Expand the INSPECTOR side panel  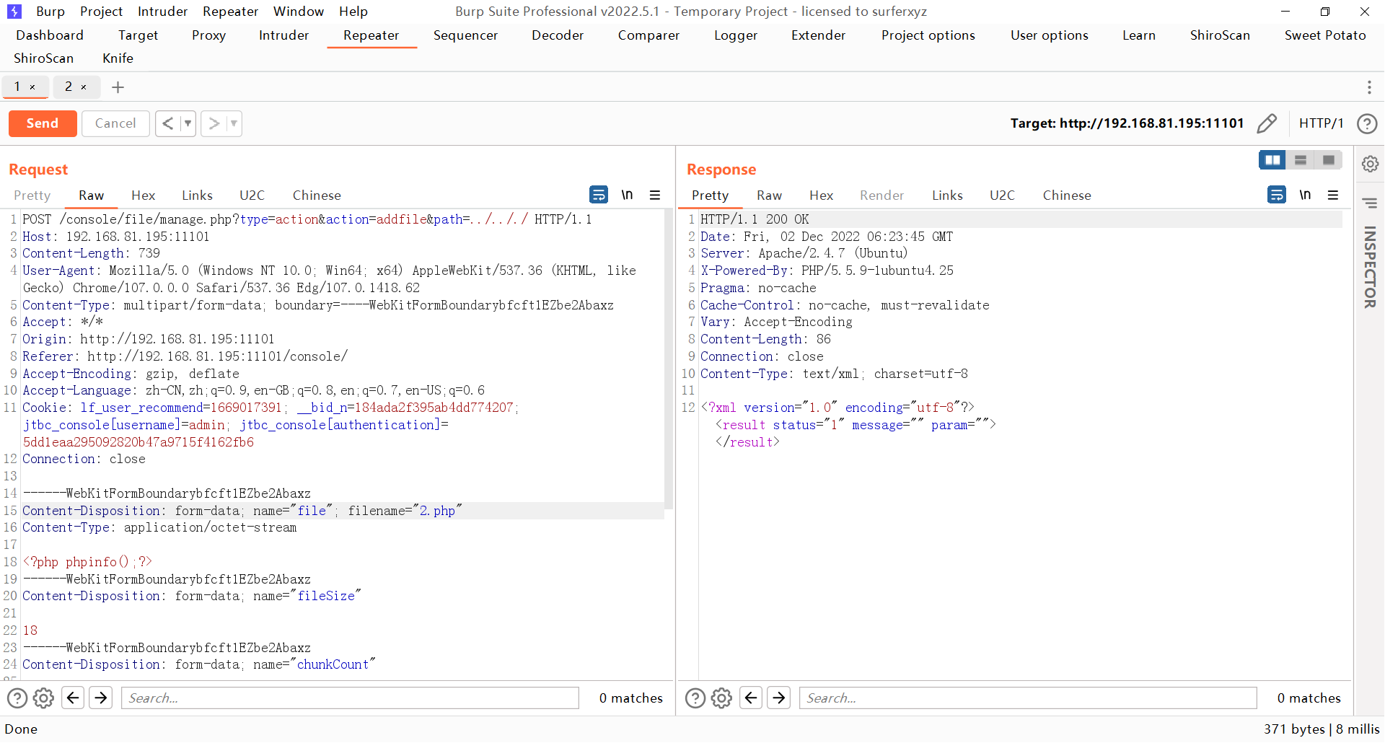pos(1370,267)
